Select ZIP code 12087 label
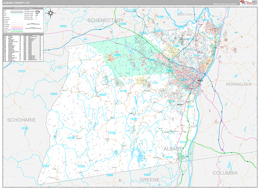Viewport: 259px width, 188px height. pos(147,175)
